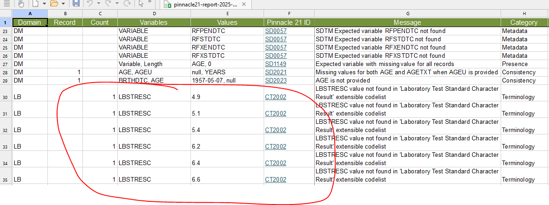Select the cell 'Variable, Length'

[x=154, y=64]
